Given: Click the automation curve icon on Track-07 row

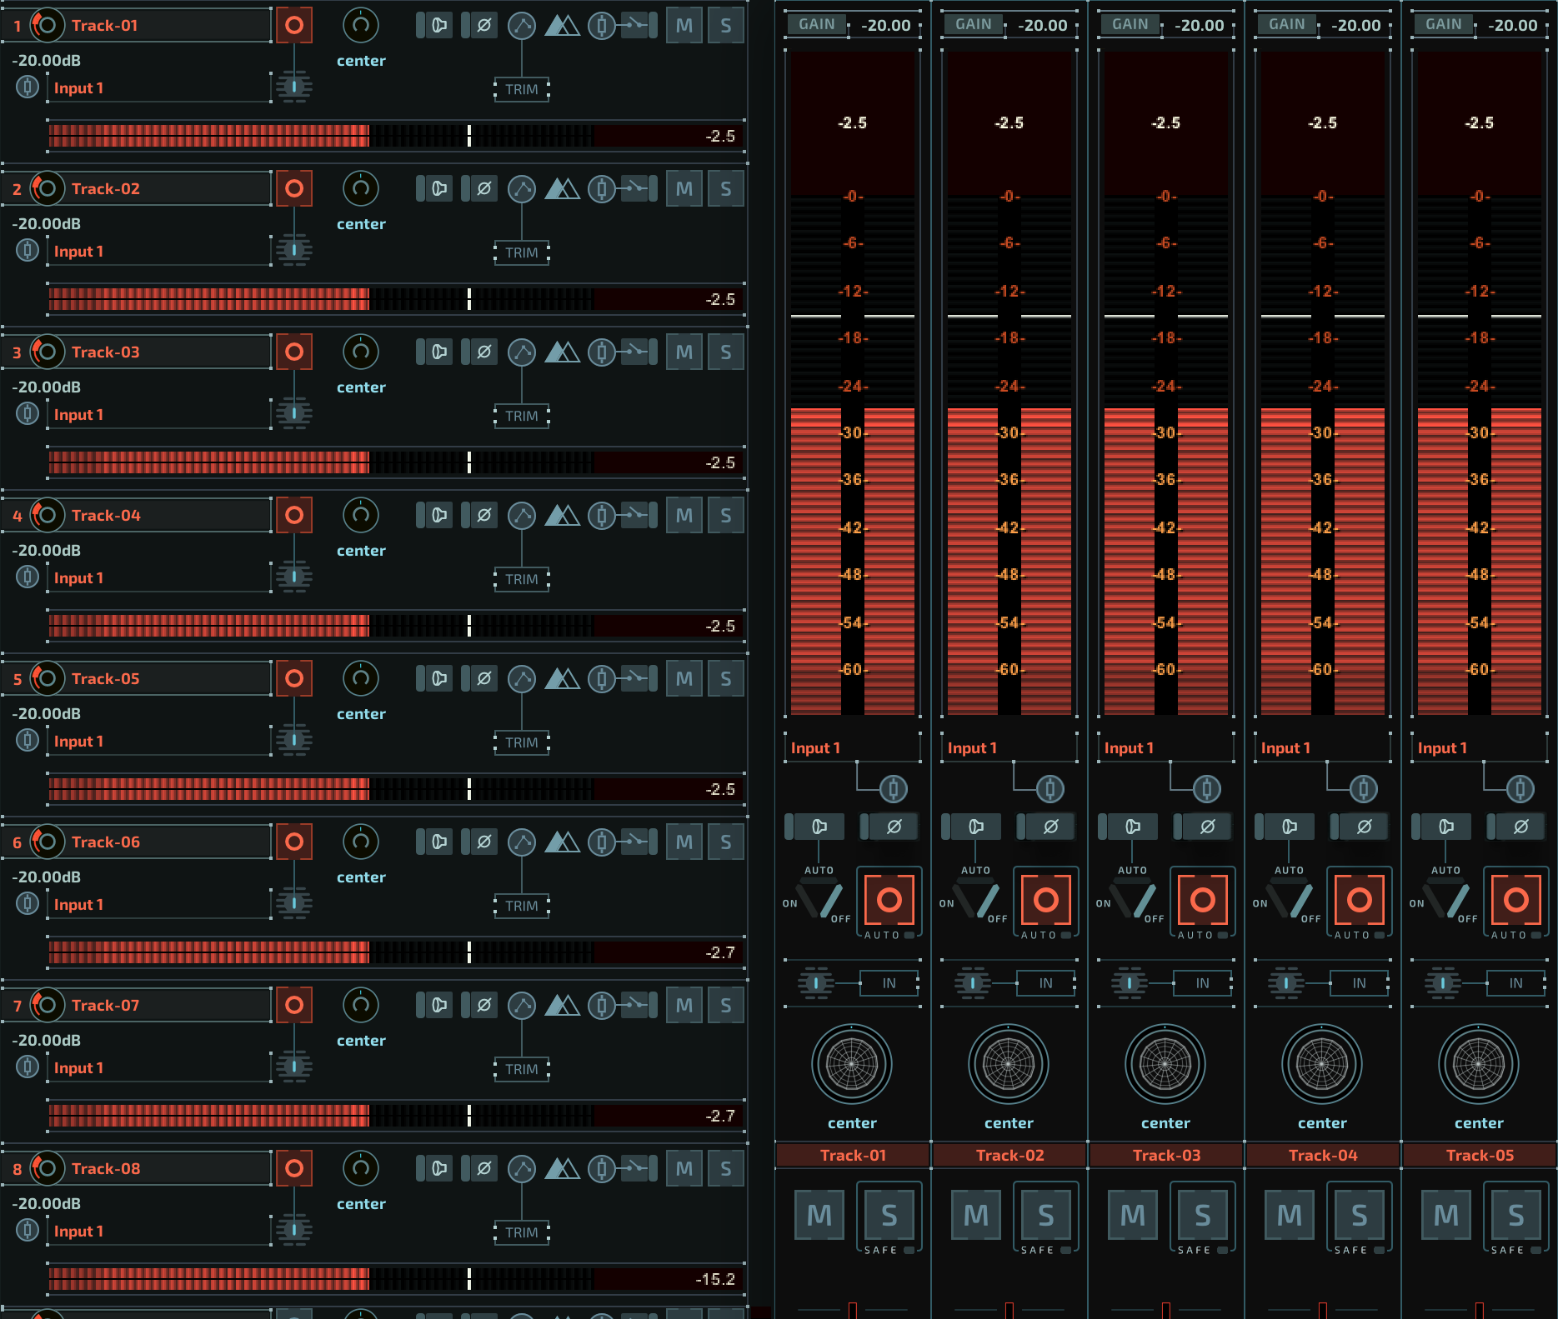Looking at the screenshot, I should tap(522, 1006).
